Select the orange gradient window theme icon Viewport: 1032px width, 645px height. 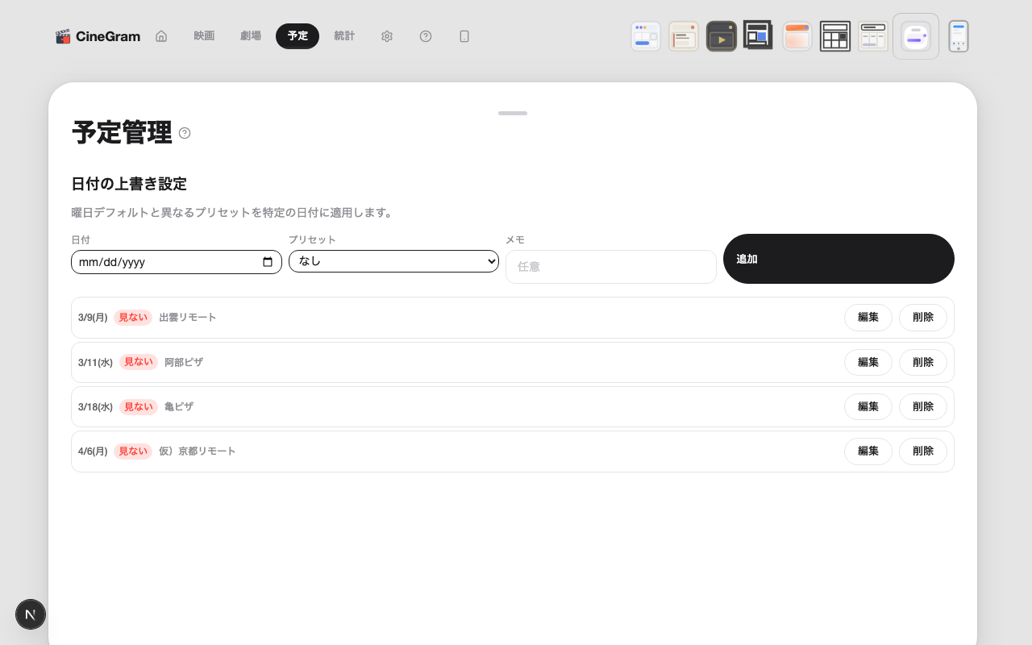[797, 35]
